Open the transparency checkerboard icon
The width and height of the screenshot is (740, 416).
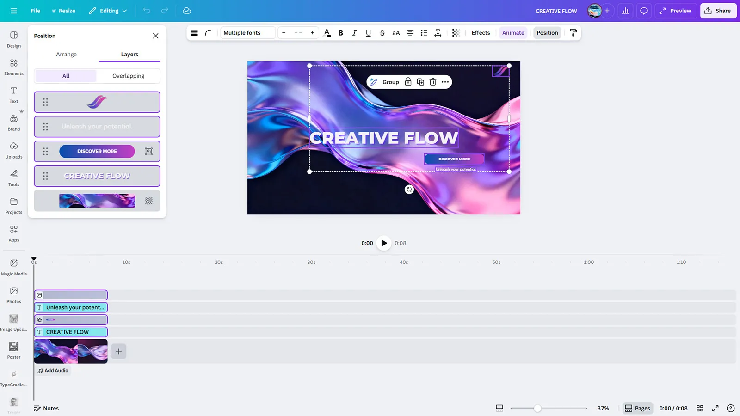(456, 33)
